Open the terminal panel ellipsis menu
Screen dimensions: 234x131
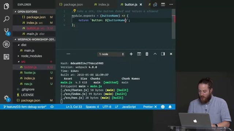(68, 54)
